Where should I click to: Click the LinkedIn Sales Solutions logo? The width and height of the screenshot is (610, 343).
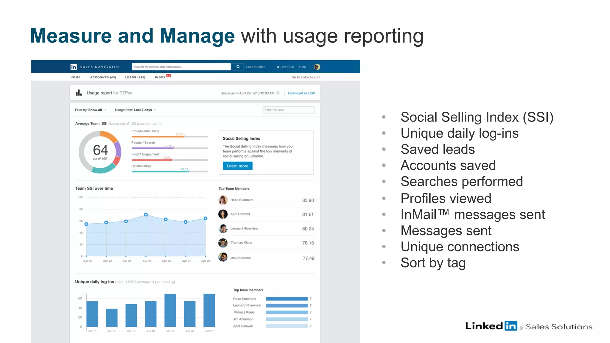tap(529, 326)
